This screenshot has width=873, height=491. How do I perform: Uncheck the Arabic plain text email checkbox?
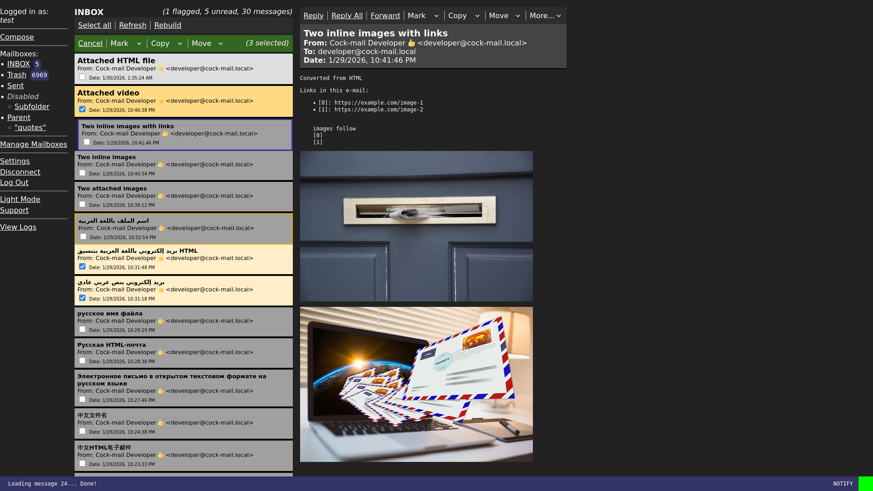coord(82,298)
